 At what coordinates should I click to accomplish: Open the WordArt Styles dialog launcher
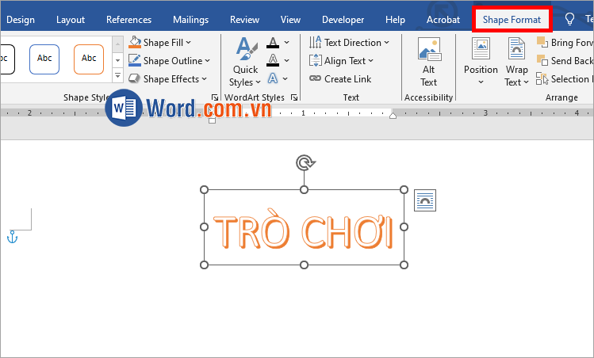[x=294, y=97]
